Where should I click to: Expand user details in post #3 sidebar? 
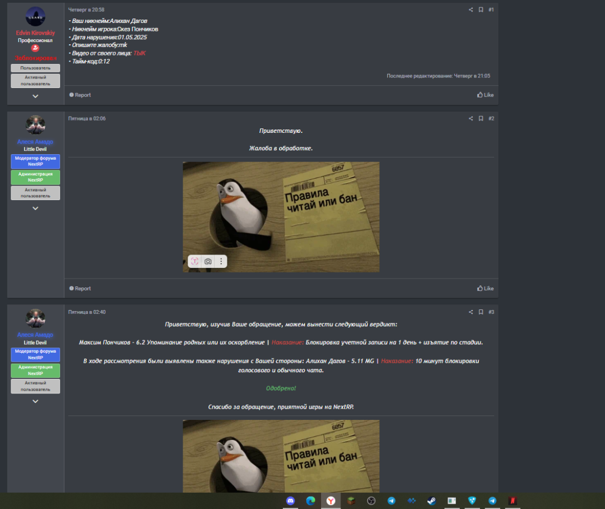click(35, 401)
